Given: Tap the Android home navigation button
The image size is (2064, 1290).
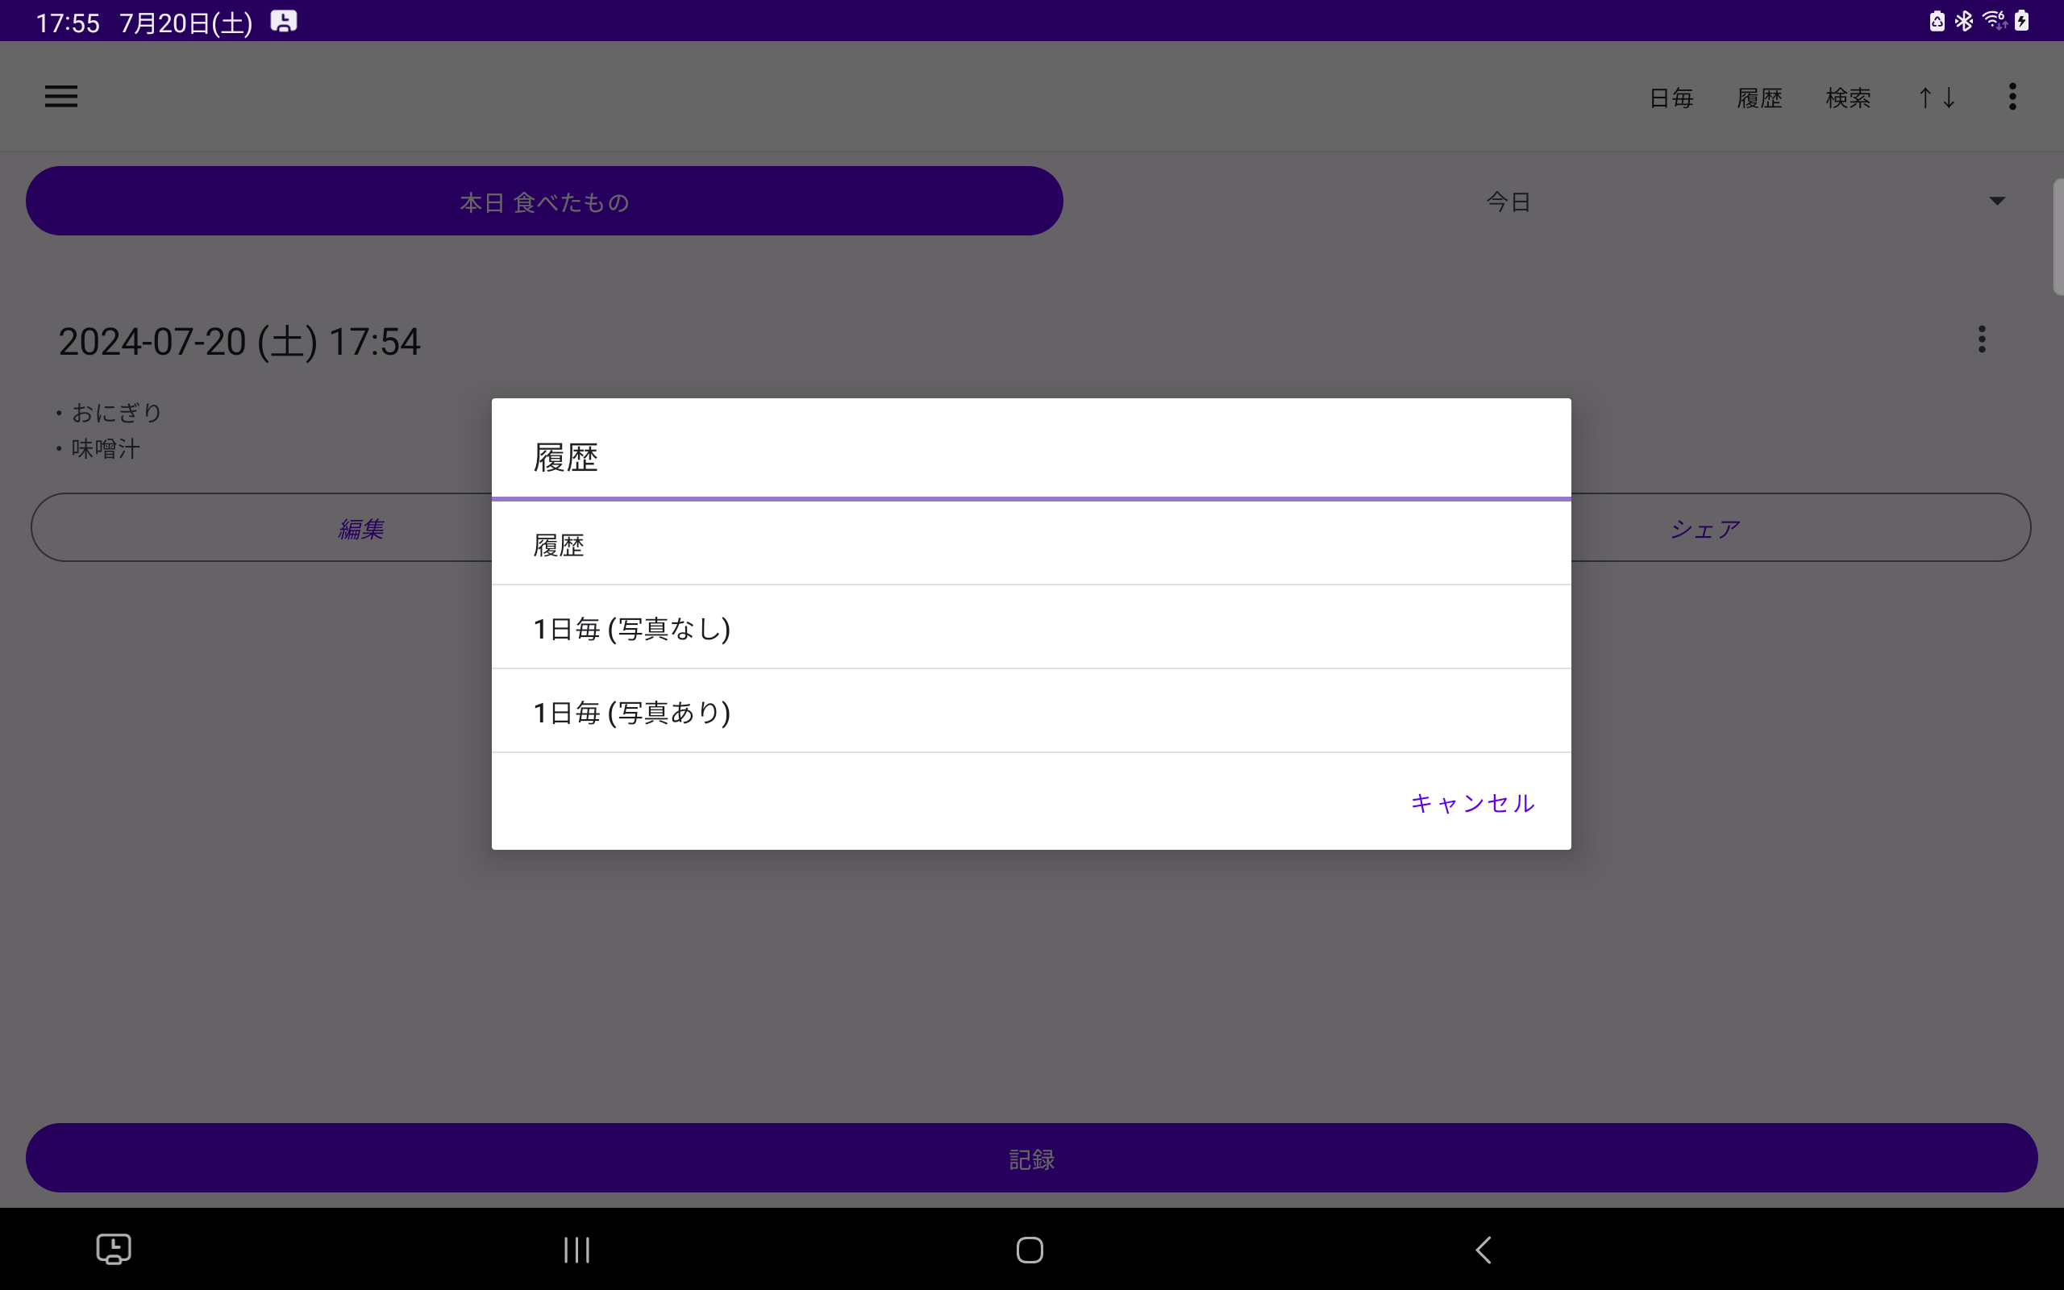Looking at the screenshot, I should coord(1030,1249).
